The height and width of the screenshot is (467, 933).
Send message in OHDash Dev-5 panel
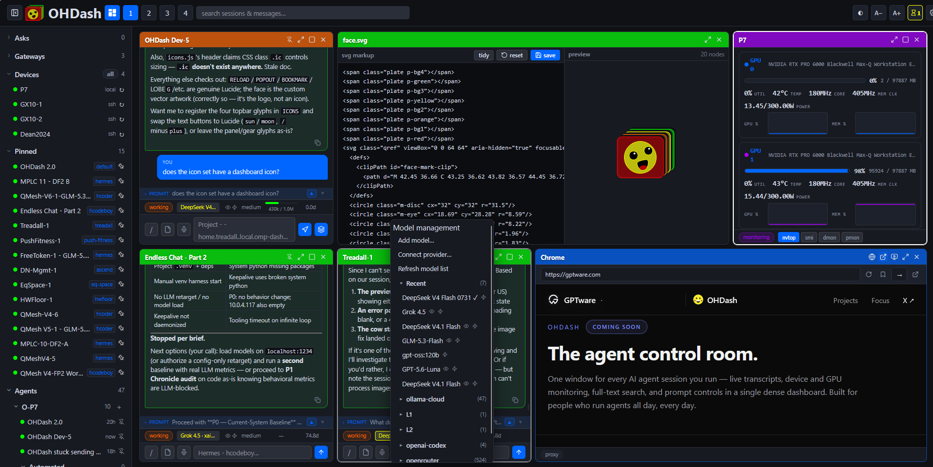click(x=305, y=229)
